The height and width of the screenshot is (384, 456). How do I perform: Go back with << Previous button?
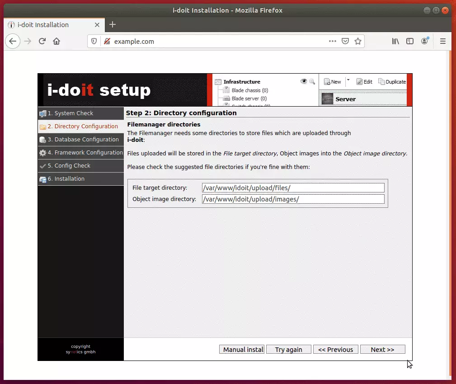pyautogui.click(x=336, y=349)
